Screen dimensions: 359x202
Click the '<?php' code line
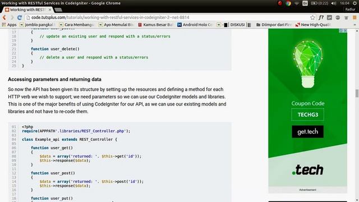coord(27,127)
